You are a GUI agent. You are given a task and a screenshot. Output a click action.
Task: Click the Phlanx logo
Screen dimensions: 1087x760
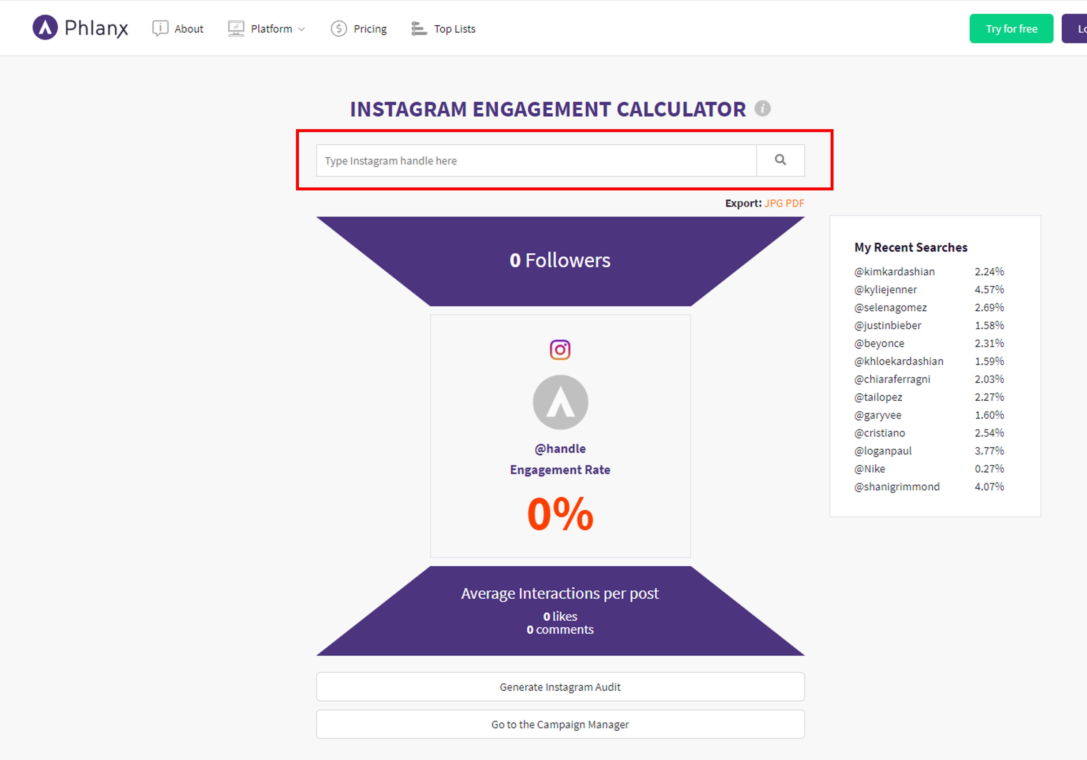80,27
